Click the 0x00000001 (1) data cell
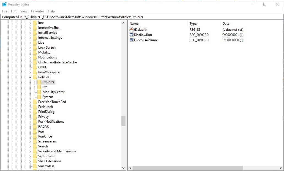 pos(233,35)
